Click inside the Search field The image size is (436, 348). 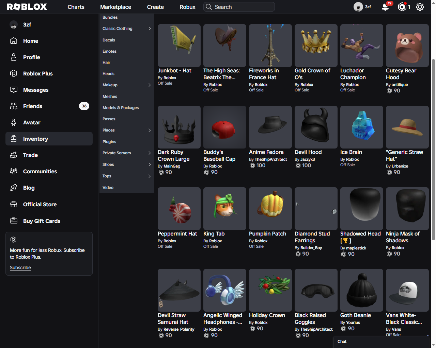pos(239,7)
